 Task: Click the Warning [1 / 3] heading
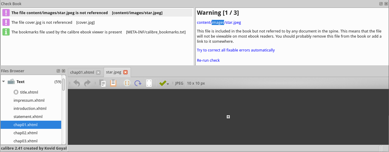218,13
